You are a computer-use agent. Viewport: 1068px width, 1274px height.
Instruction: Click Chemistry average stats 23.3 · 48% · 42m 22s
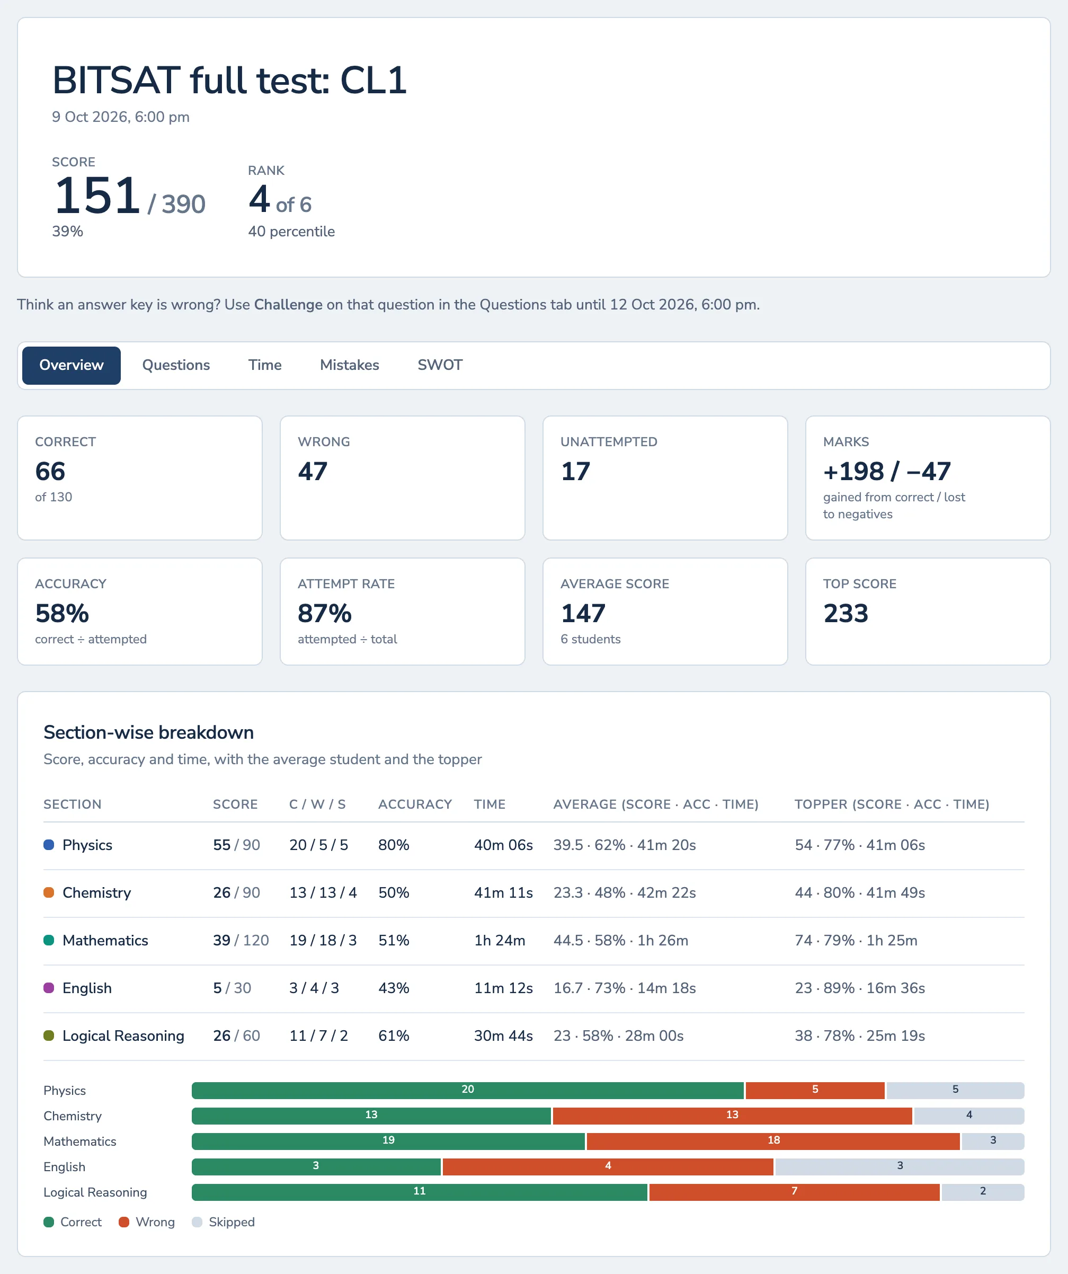(625, 892)
